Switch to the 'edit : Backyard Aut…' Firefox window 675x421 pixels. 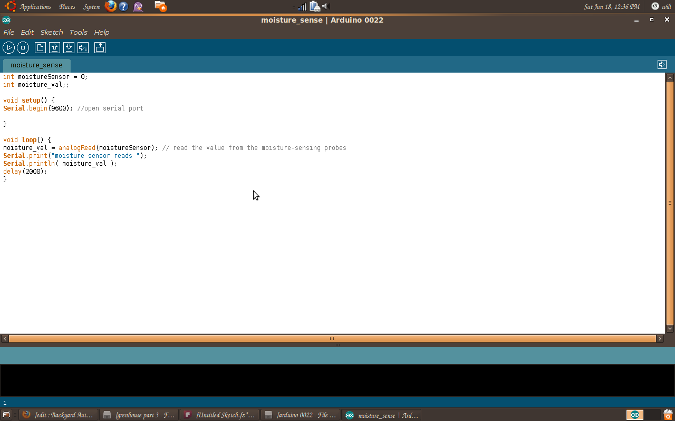pos(59,415)
